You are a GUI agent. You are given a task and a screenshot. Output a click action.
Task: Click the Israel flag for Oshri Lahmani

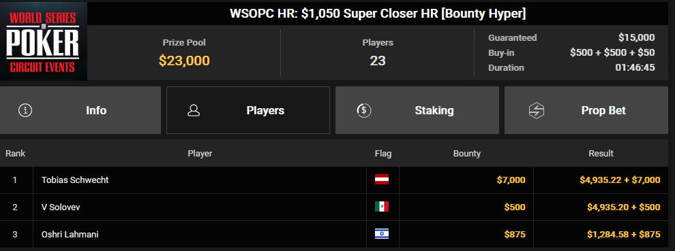point(382,234)
